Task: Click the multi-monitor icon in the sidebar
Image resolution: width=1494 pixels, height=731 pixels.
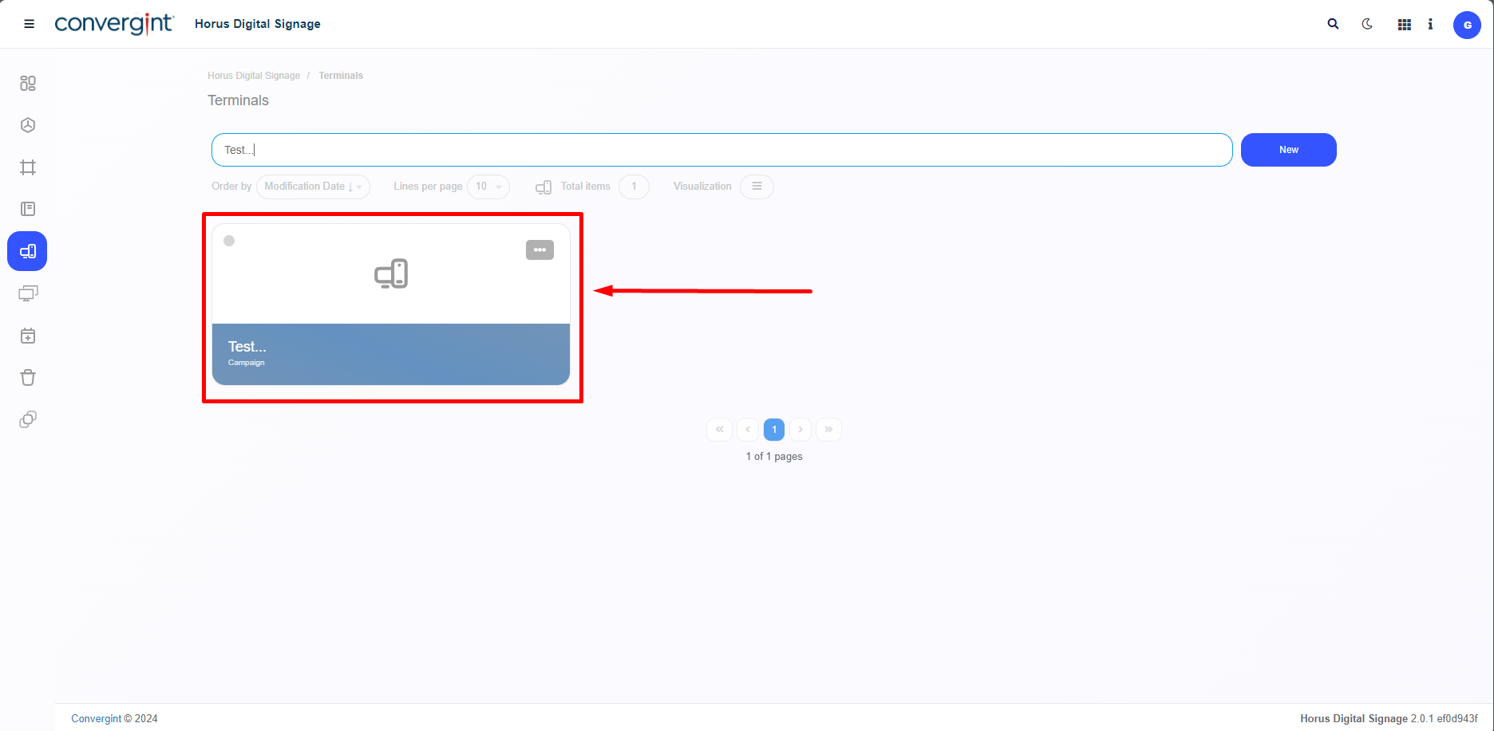Action: click(x=28, y=293)
